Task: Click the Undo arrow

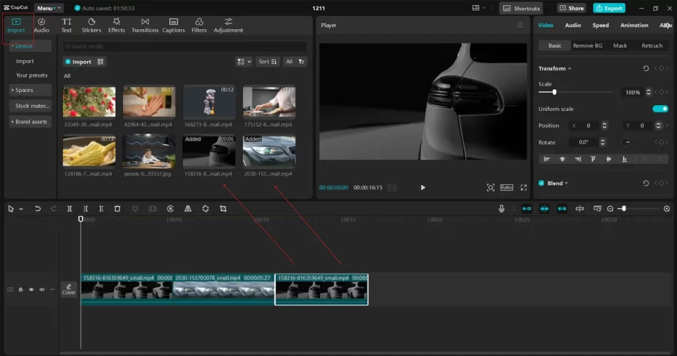Action: pyautogui.click(x=38, y=209)
